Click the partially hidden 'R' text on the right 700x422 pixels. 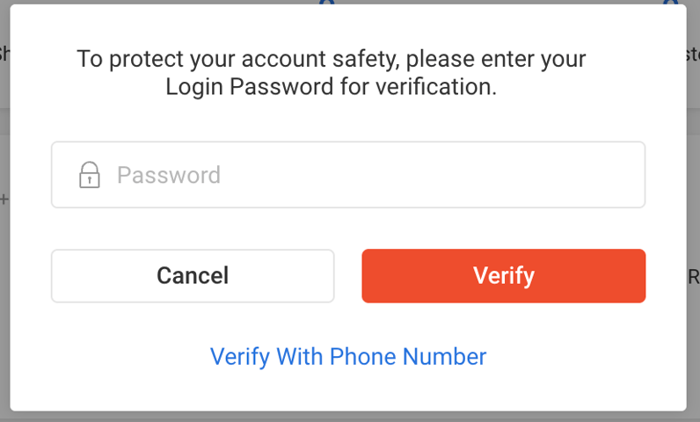tap(693, 278)
